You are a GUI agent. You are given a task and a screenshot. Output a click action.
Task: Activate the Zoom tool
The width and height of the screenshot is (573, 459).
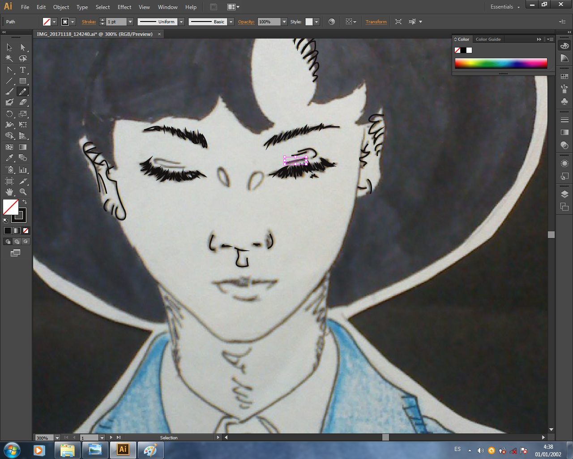[x=23, y=192]
